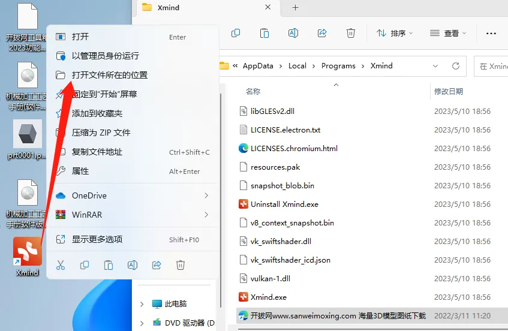This screenshot has height=331, width=508.
Task: Click the cut icon in context menu
Action: 61,265
